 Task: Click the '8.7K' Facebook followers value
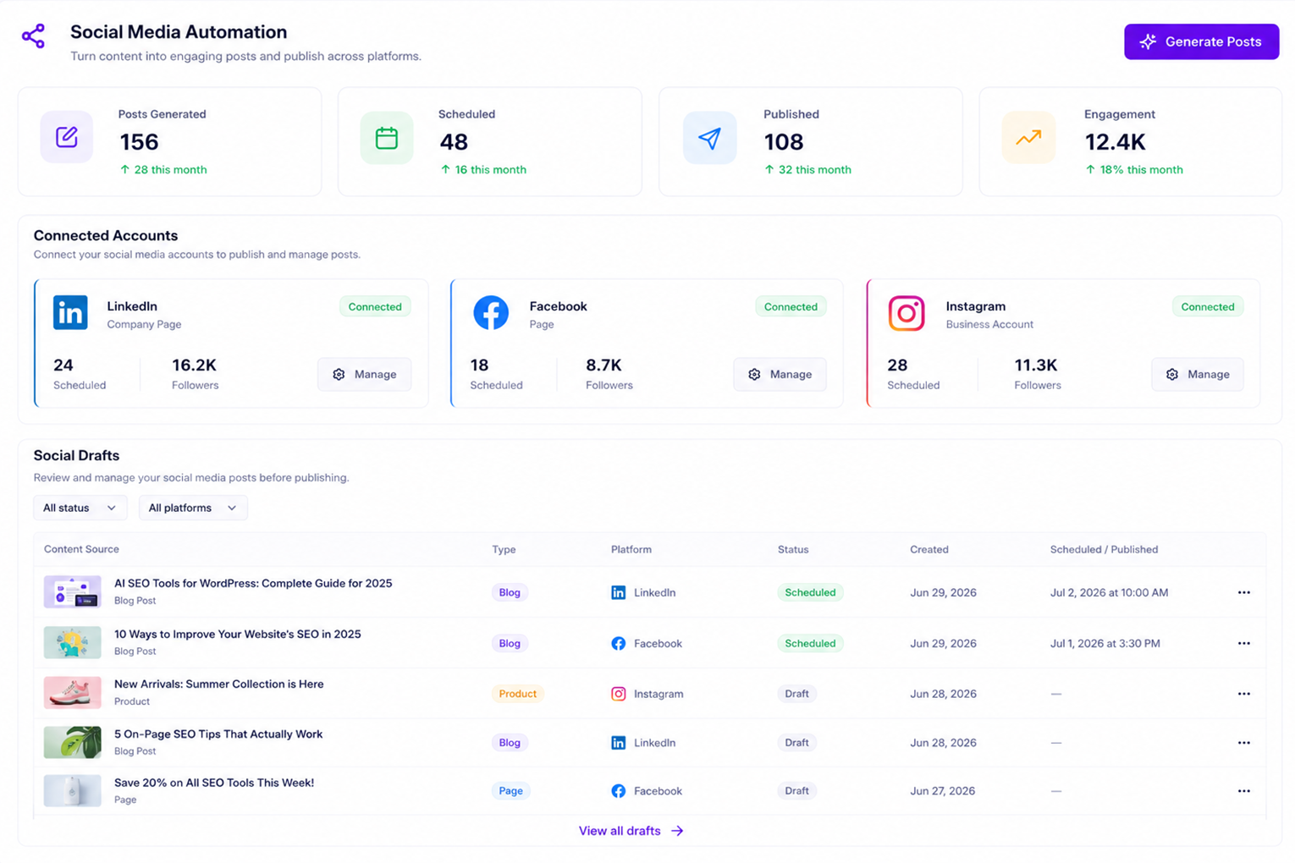(603, 365)
